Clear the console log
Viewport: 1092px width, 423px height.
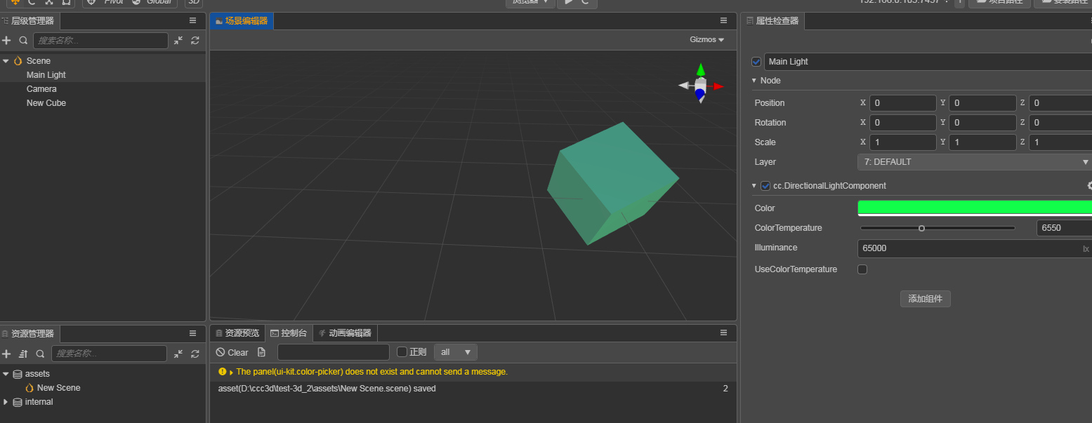pos(232,352)
